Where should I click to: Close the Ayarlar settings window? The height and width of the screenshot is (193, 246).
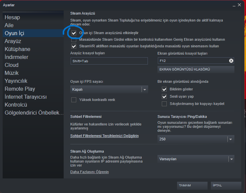point(239,5)
